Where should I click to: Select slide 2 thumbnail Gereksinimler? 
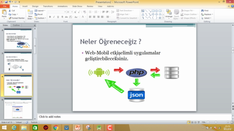click(18, 39)
